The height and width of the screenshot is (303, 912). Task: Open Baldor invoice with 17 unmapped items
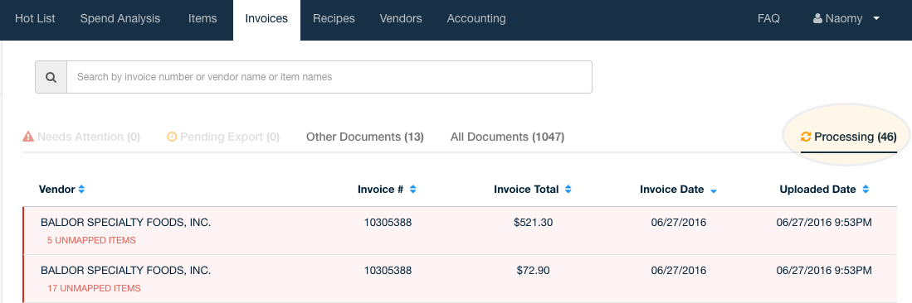pyautogui.click(x=460, y=279)
